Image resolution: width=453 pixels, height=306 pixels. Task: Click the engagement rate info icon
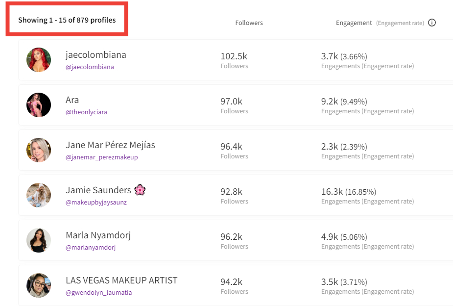click(x=431, y=23)
